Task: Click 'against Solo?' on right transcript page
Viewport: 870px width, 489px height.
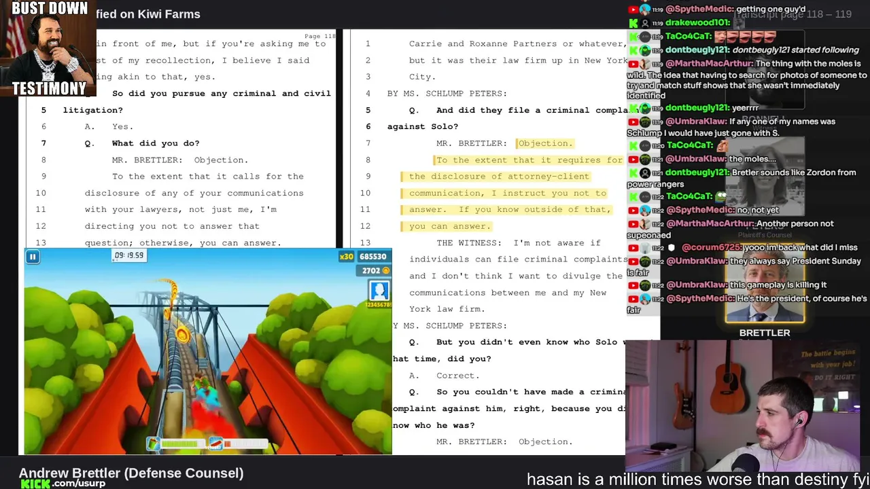Action: tap(423, 126)
